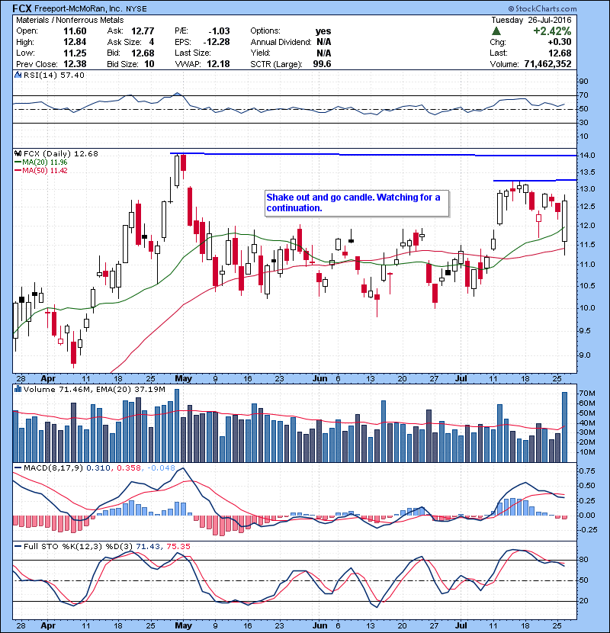Click the MACD(8,17,9) label

click(53, 468)
